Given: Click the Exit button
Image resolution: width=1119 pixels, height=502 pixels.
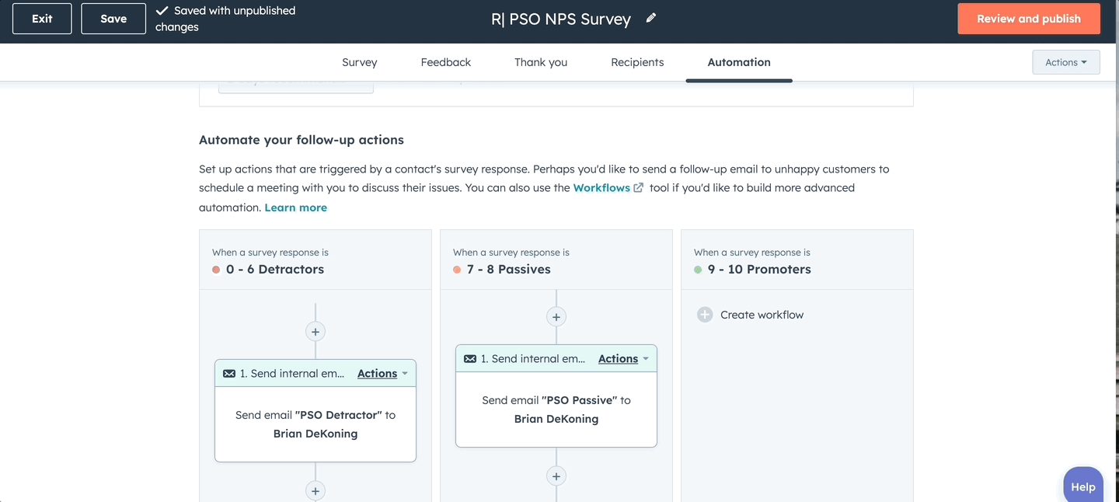Looking at the screenshot, I should click(42, 19).
